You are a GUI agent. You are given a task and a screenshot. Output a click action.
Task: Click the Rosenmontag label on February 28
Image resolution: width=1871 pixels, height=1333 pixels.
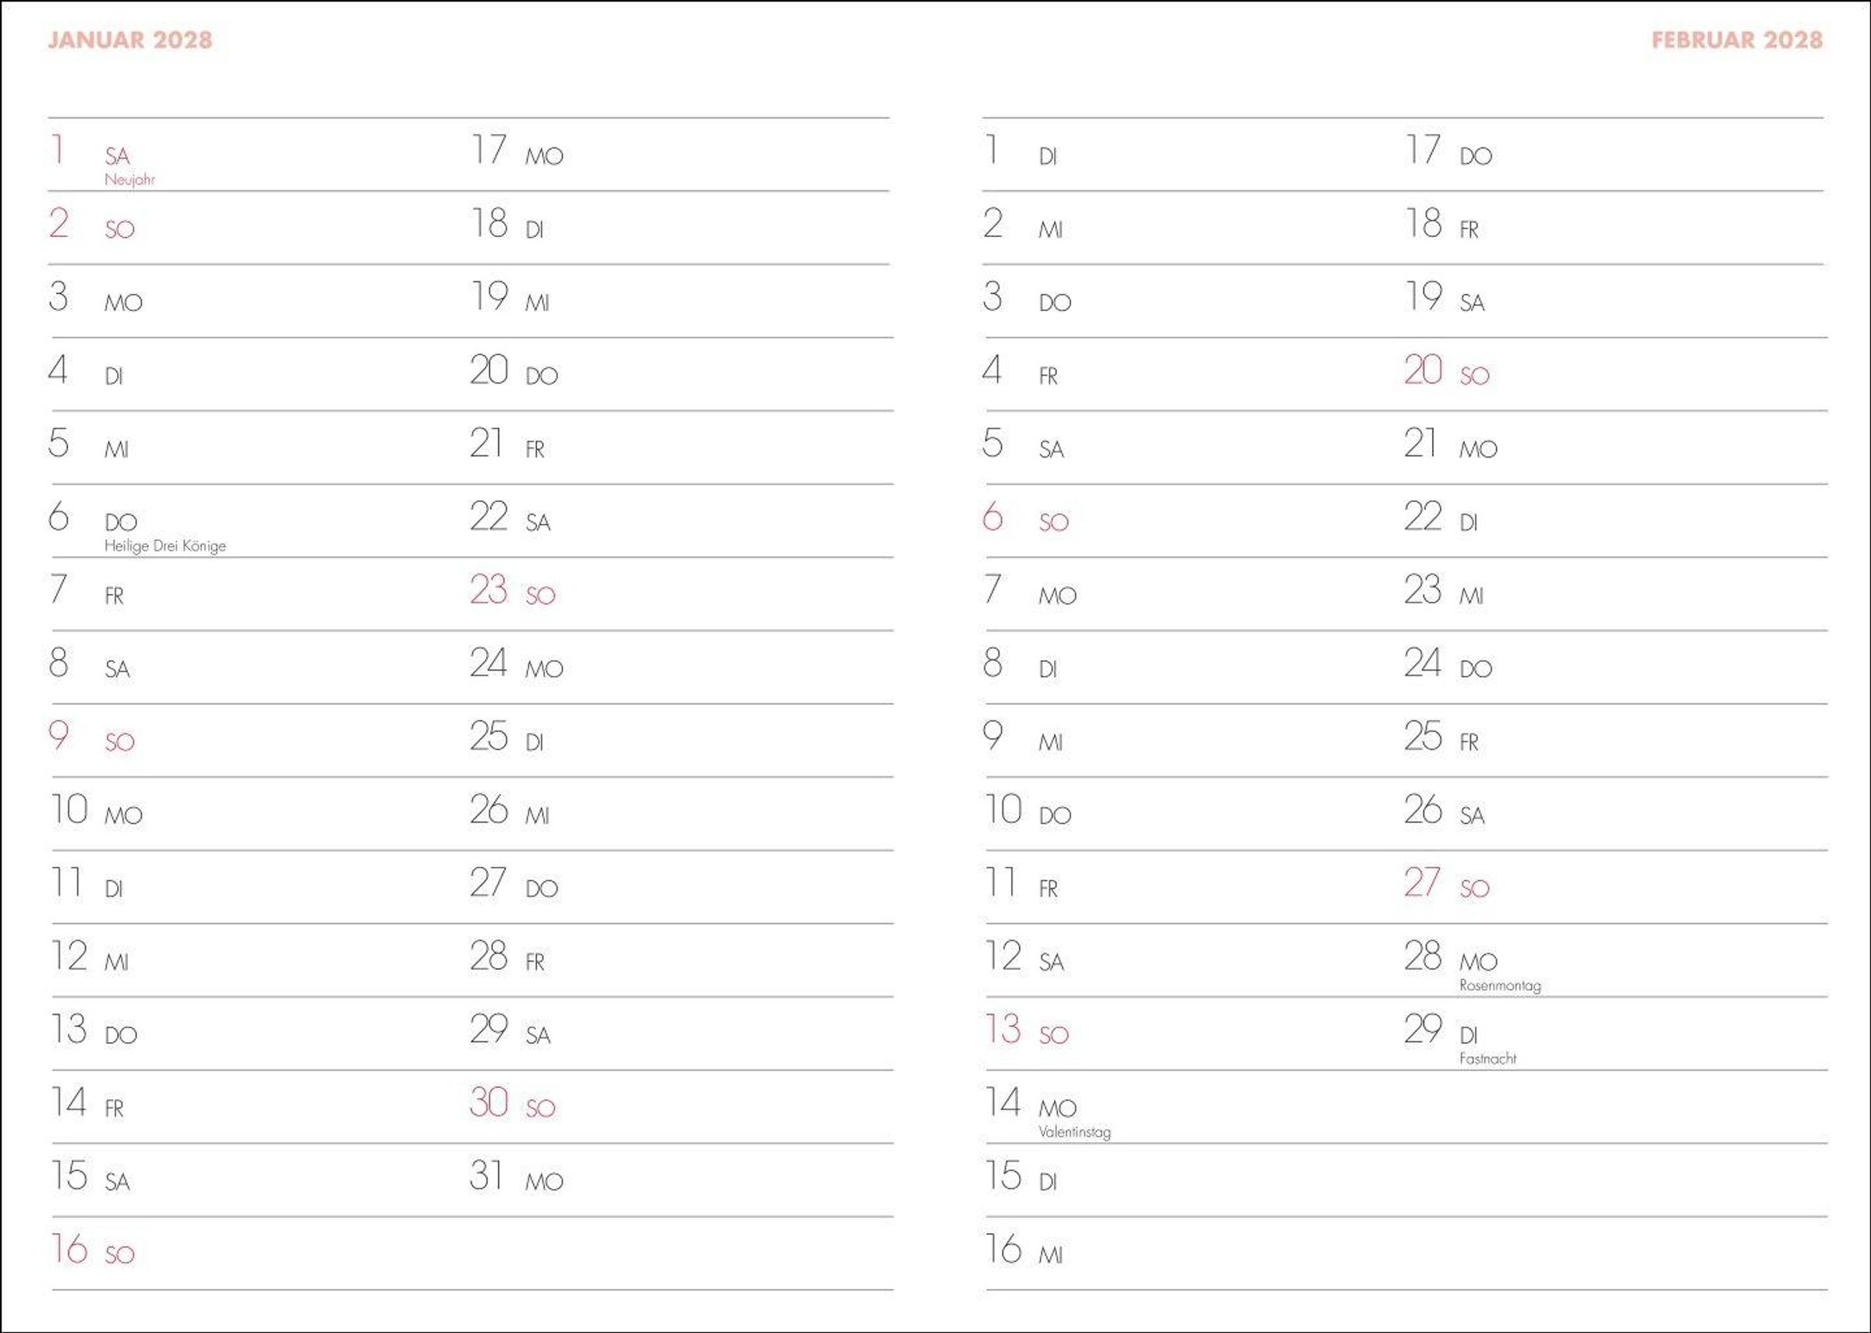coord(1499,985)
